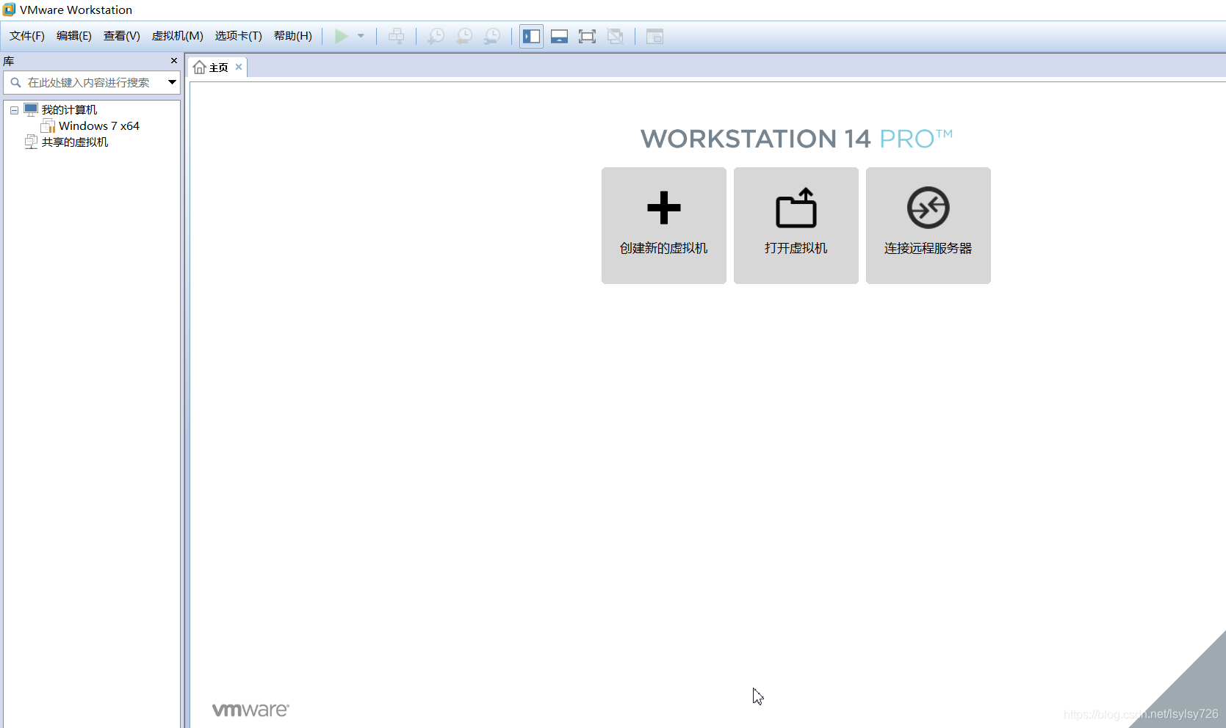Viewport: 1226px width, 728px height.
Task: Close the 库 library panel
Action: pyautogui.click(x=174, y=61)
